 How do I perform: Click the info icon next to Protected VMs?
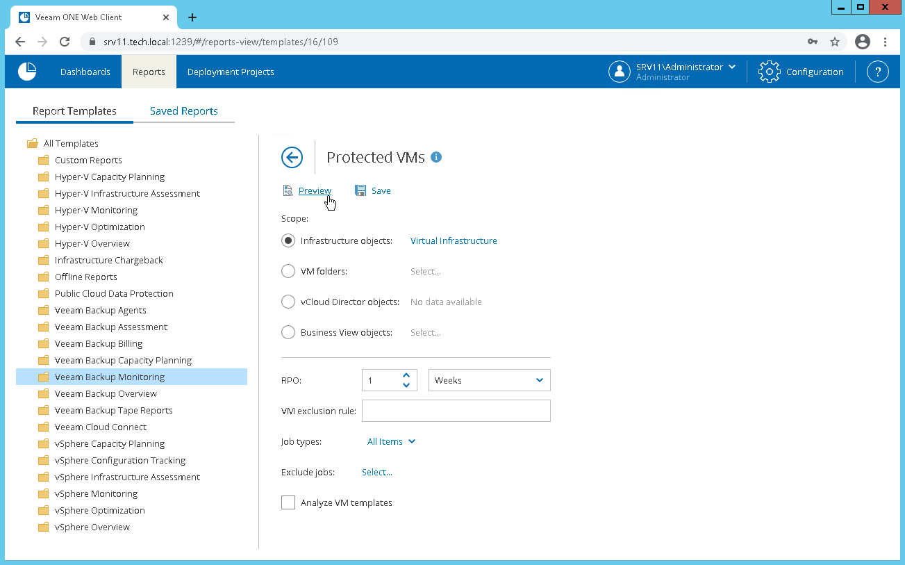pyautogui.click(x=436, y=157)
